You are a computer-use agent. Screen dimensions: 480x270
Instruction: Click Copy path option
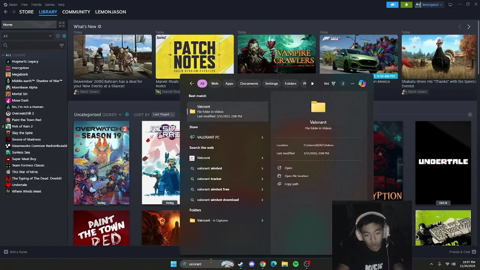291,184
